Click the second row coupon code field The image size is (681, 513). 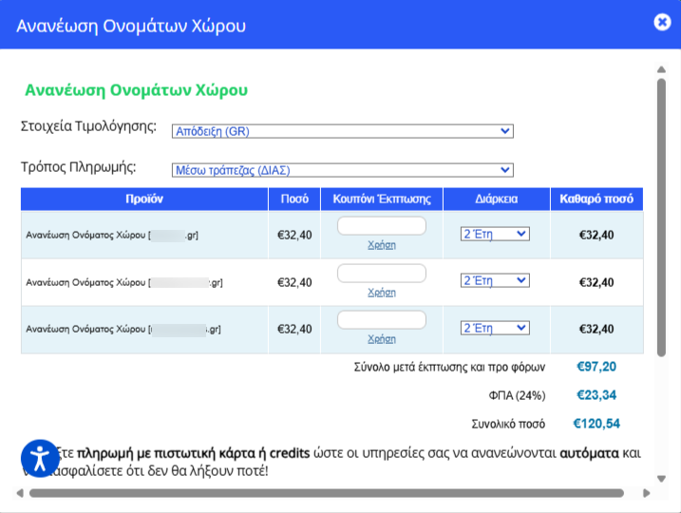[382, 274]
